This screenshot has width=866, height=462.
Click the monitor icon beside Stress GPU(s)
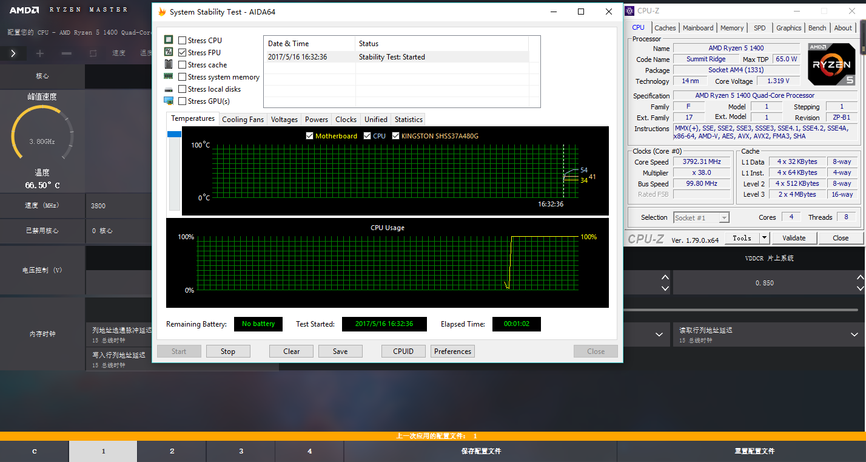(x=168, y=101)
